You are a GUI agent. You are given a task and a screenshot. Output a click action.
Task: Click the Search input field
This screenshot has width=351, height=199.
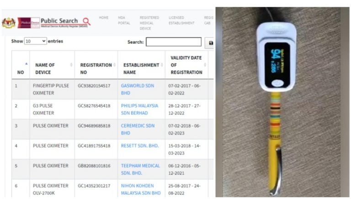point(174,42)
